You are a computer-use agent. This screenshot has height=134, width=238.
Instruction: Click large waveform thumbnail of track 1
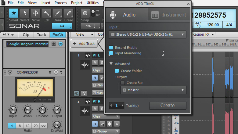pyautogui.click(x=85, y=65)
